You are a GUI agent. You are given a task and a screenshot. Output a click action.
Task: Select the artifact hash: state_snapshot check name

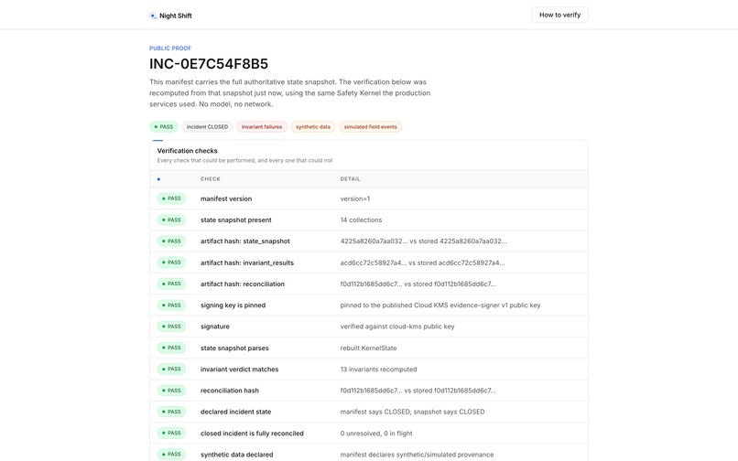[x=244, y=241]
